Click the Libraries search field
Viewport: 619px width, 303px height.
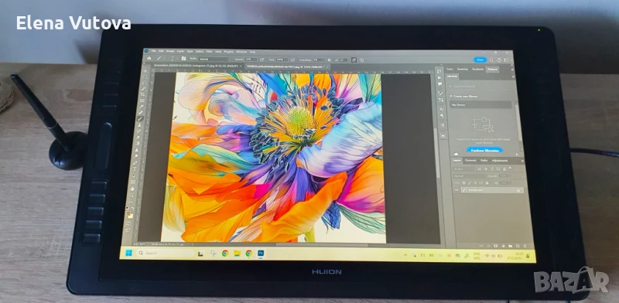click(480, 87)
